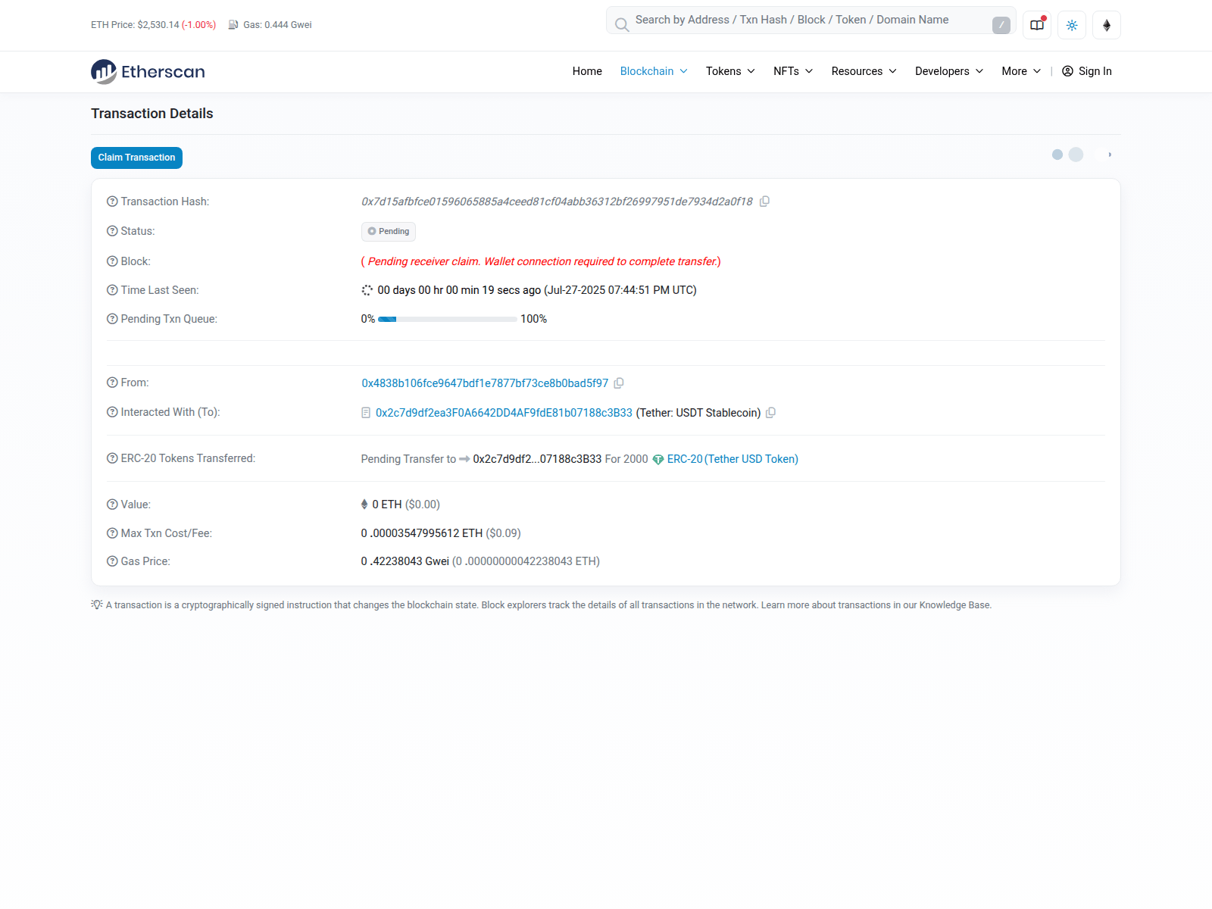Screen dimensions: 1212x909
Task: Click the pending receiver claim message
Action: click(x=541, y=261)
